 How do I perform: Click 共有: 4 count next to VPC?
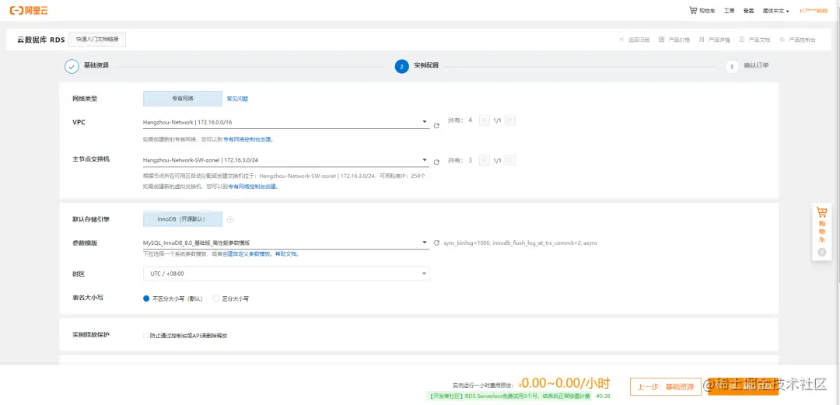460,120
